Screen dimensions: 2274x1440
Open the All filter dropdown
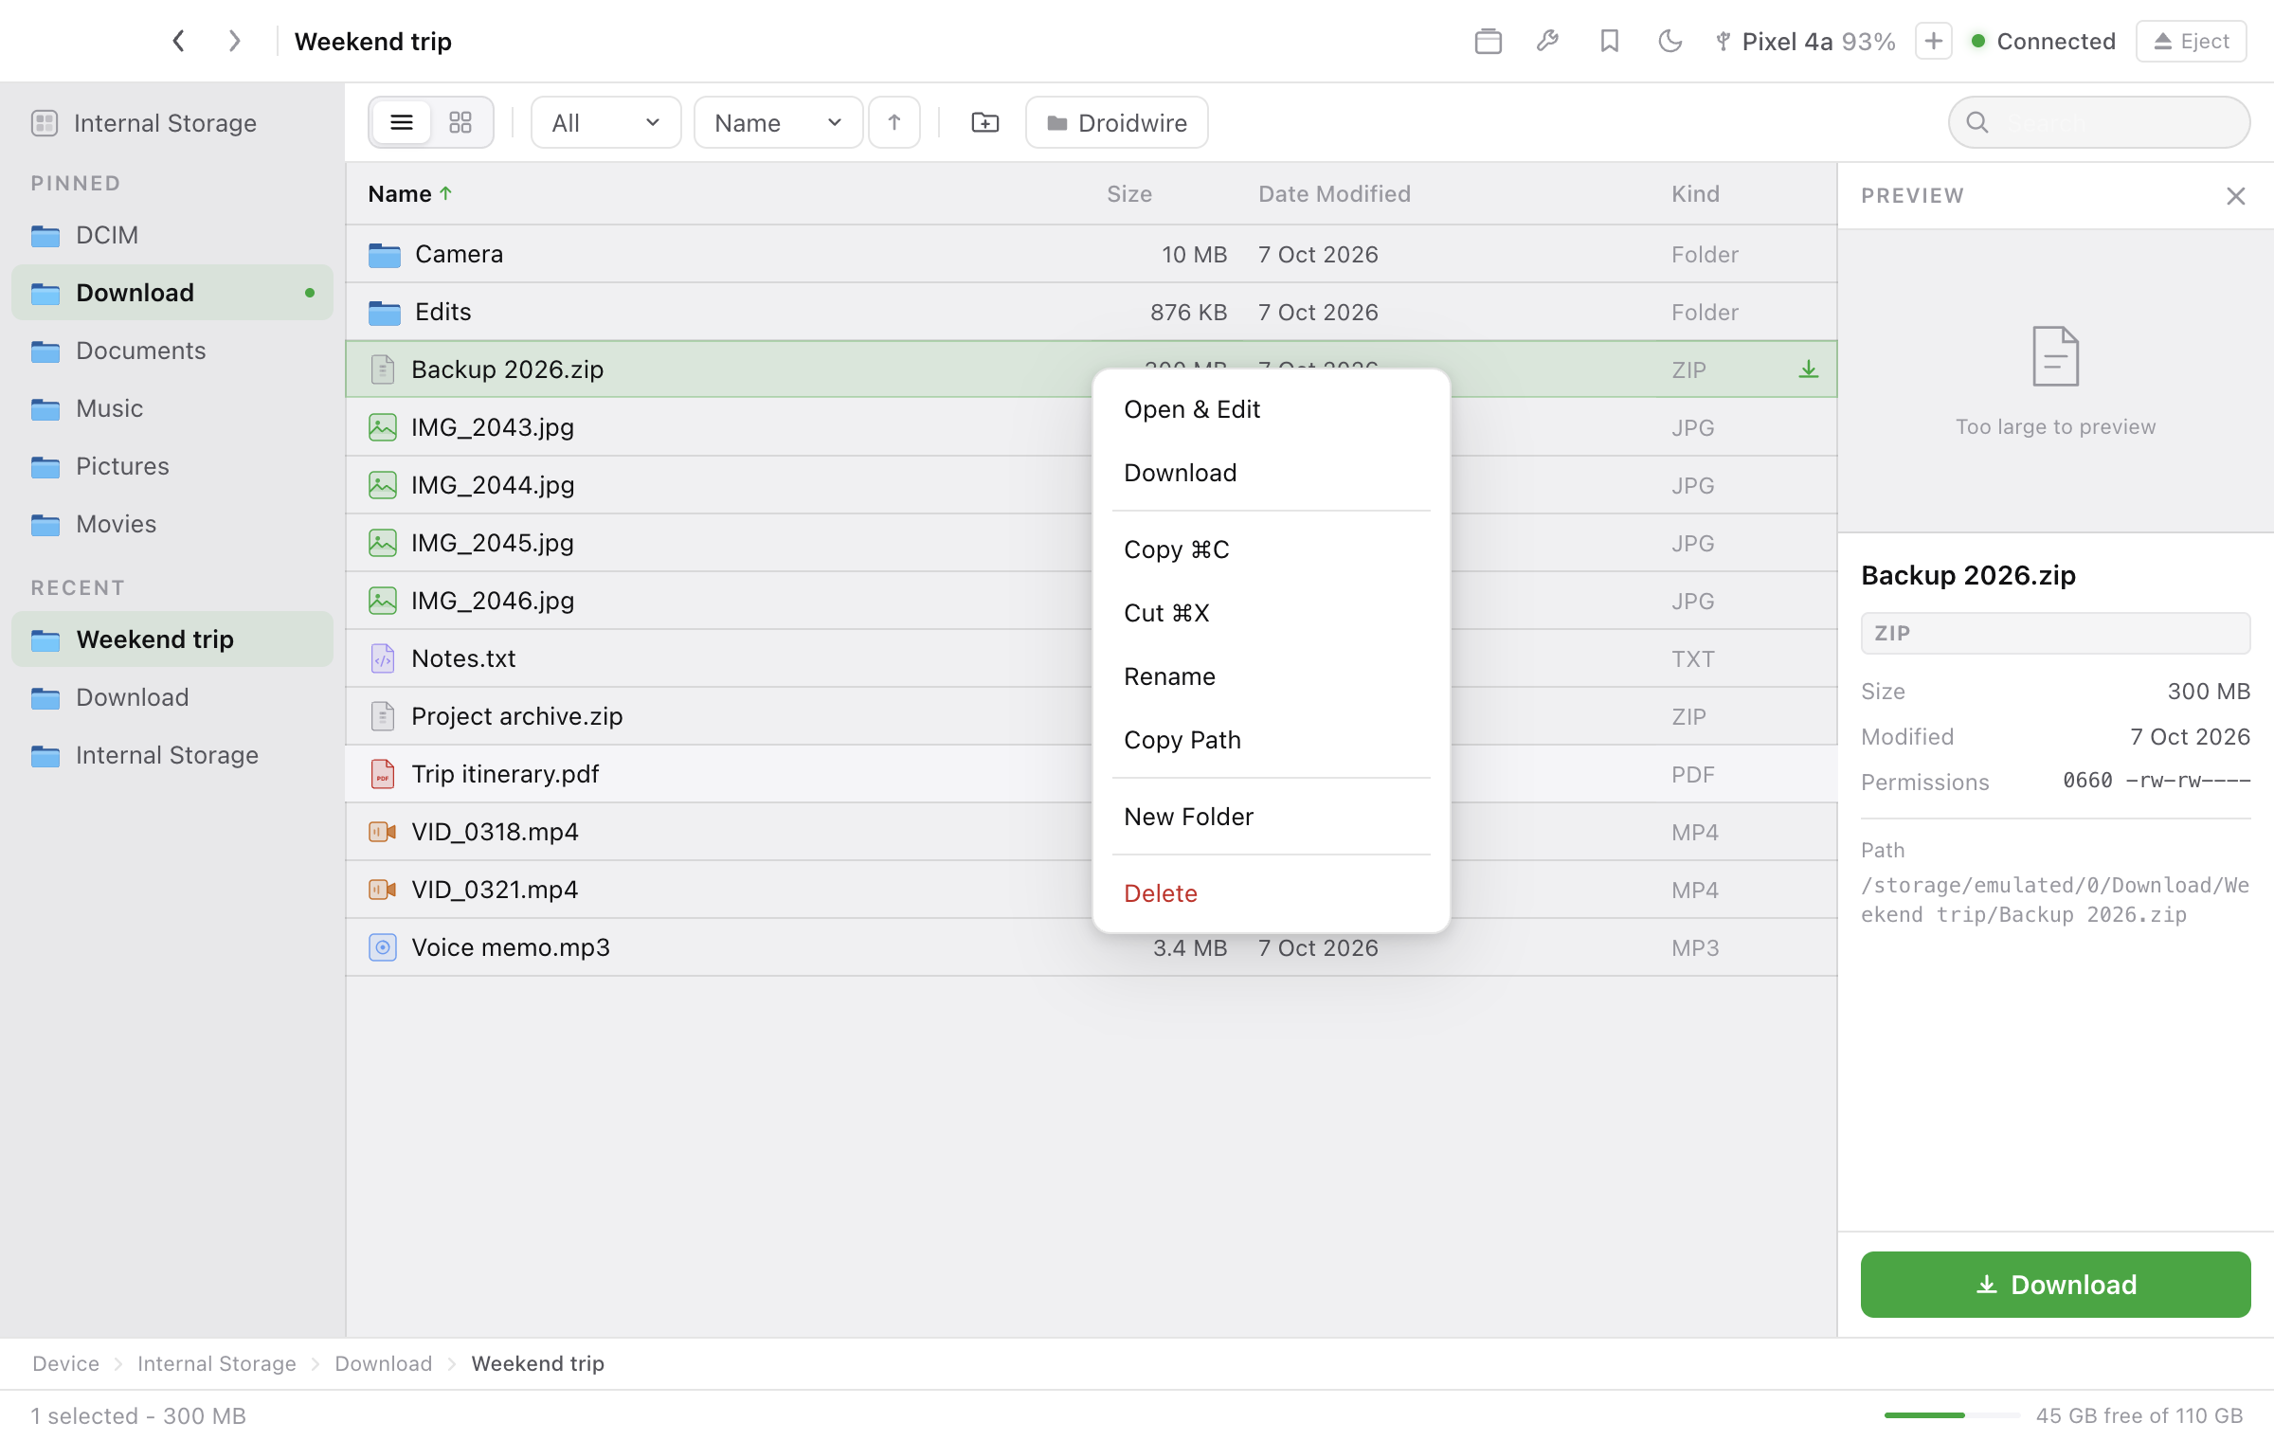point(605,122)
